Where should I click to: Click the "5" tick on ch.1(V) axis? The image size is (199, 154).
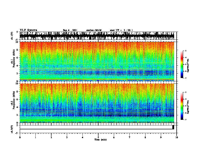tap(17, 32)
